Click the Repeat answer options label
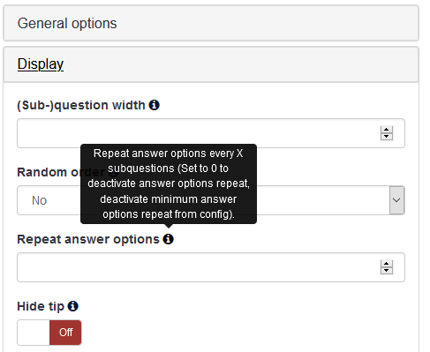The height and width of the screenshot is (352, 430). [x=88, y=239]
